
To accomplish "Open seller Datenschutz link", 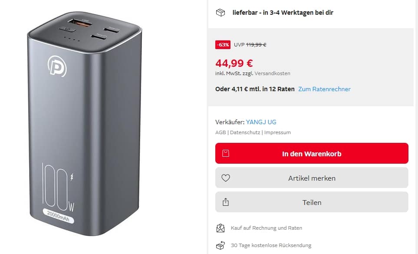I will coord(245,132).
